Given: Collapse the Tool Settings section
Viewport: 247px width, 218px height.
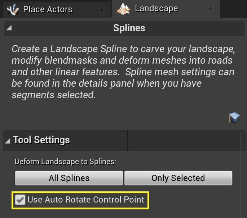Looking at the screenshot, I should [x=8, y=141].
